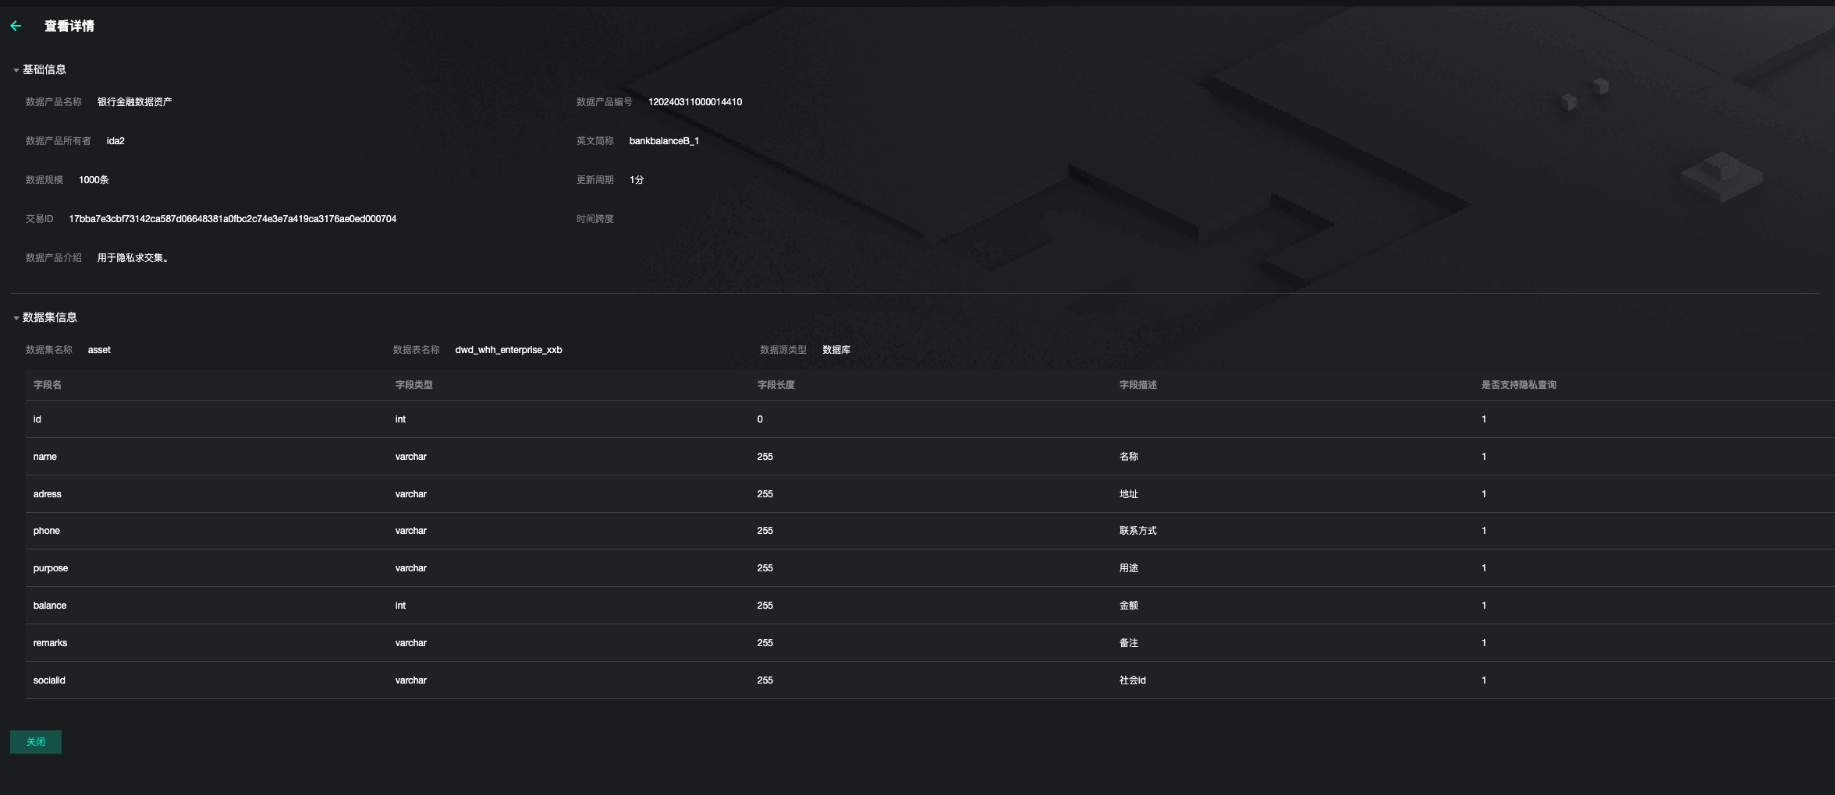
Task: Click the phone field name cell
Action: tap(47, 531)
